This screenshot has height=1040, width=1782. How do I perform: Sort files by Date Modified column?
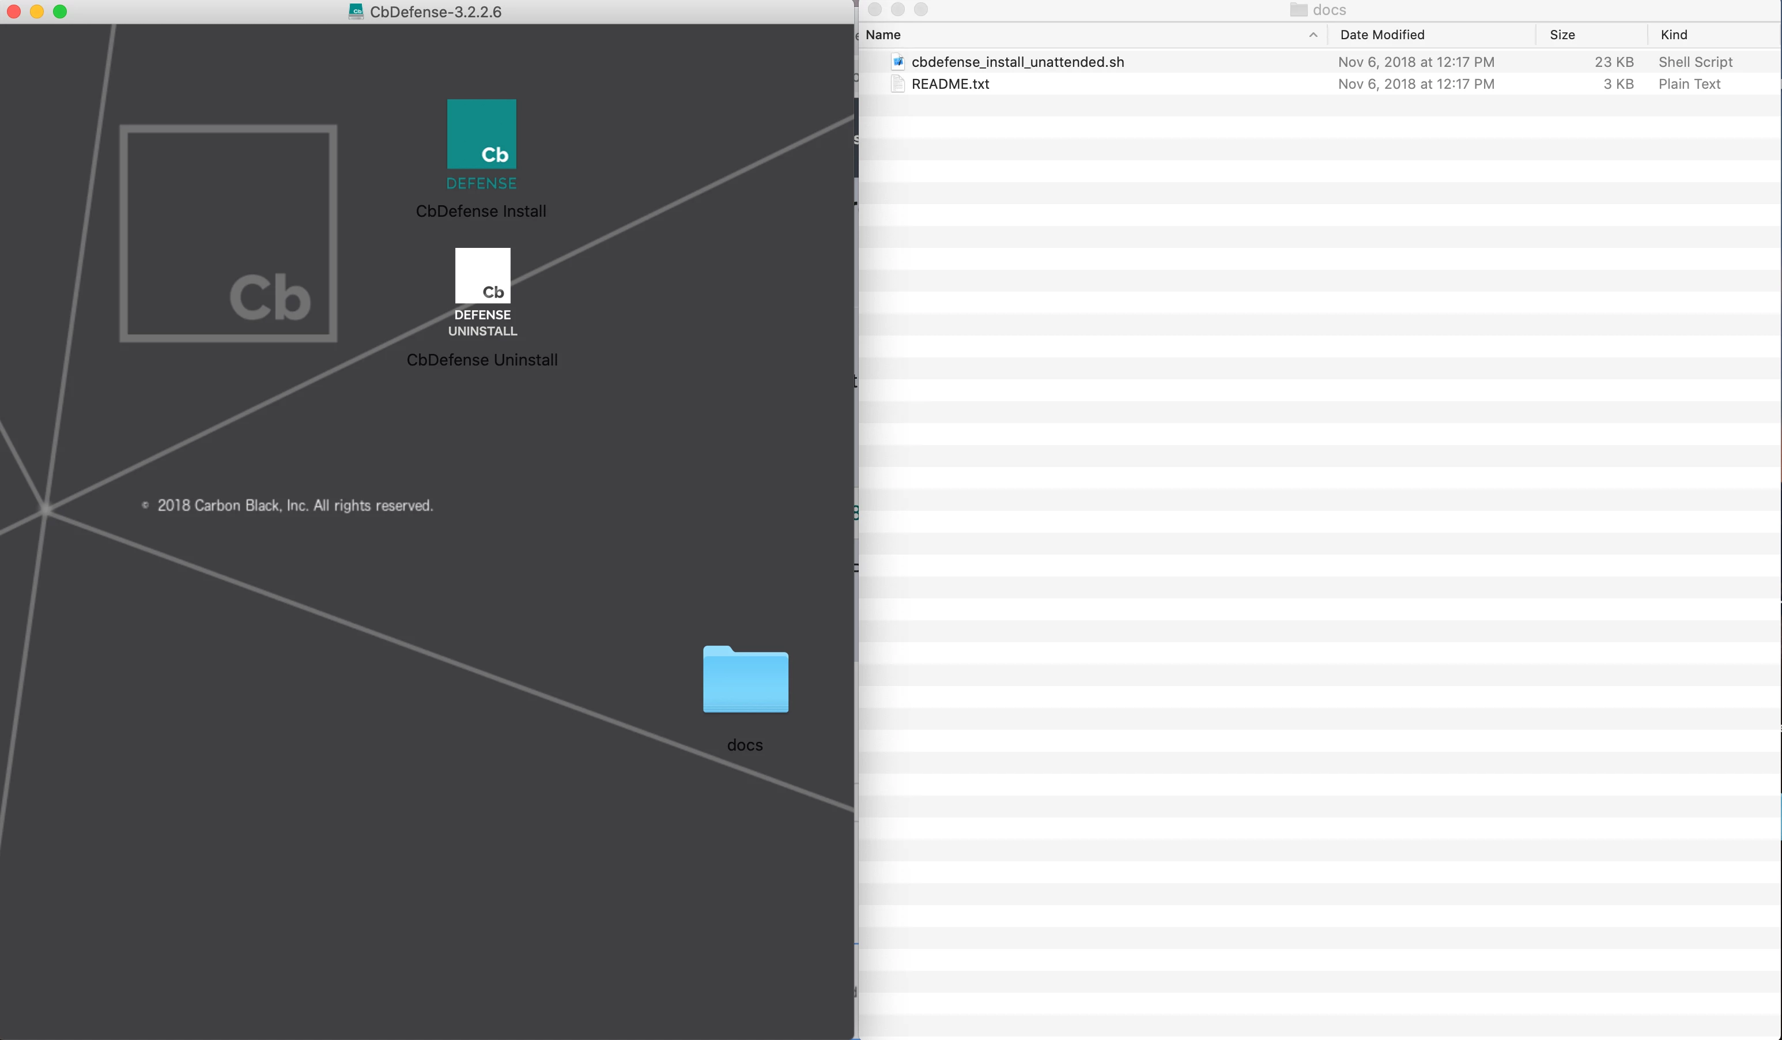point(1382,35)
